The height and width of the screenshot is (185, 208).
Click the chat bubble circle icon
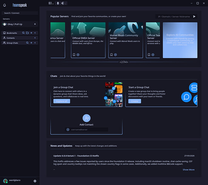(186, 97)
